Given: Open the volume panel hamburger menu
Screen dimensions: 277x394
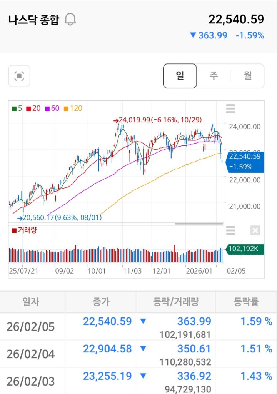Looking at the screenshot, I should click(230, 230).
